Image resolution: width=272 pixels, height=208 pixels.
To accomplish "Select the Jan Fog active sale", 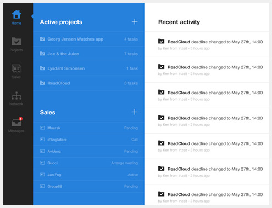I will (x=88, y=175).
